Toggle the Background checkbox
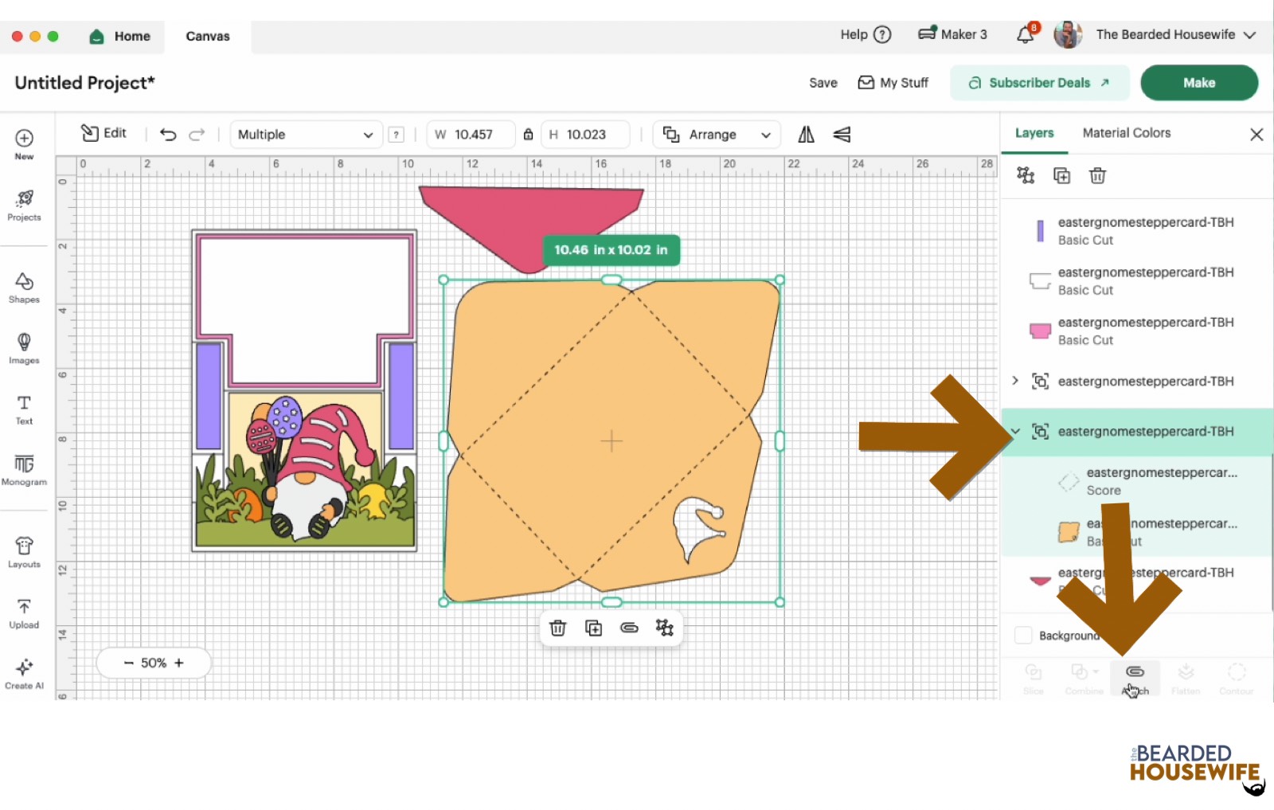The width and height of the screenshot is (1274, 810). pyautogui.click(x=1023, y=636)
